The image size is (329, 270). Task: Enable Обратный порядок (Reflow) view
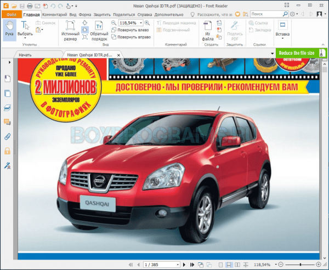(x=99, y=31)
